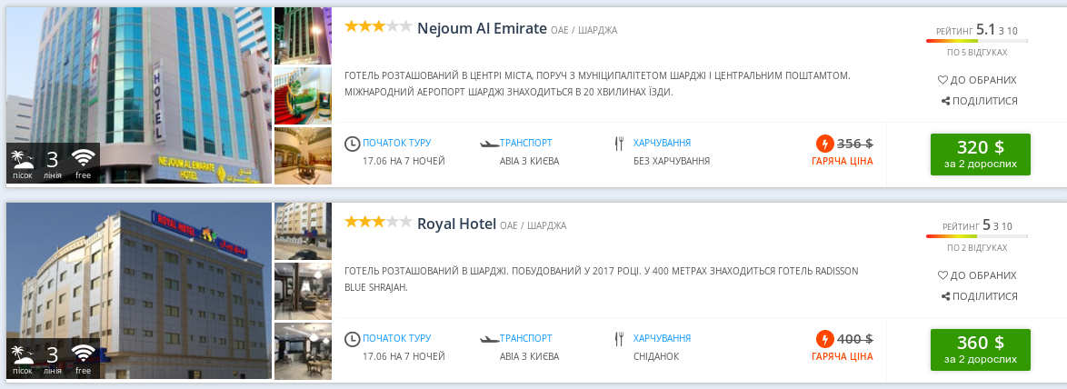The width and height of the screenshot is (1067, 389).
Task: Click the airplane transport icon for Royal Hotel
Action: pyautogui.click(x=489, y=339)
